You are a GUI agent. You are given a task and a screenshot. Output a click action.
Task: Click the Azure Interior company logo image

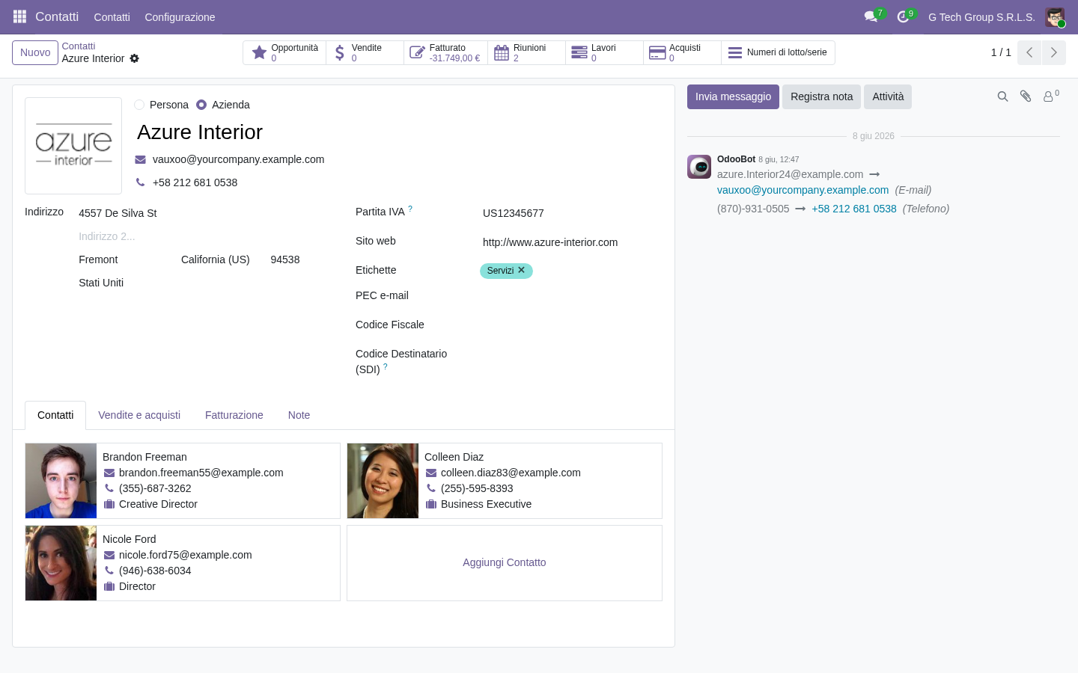tap(73, 146)
